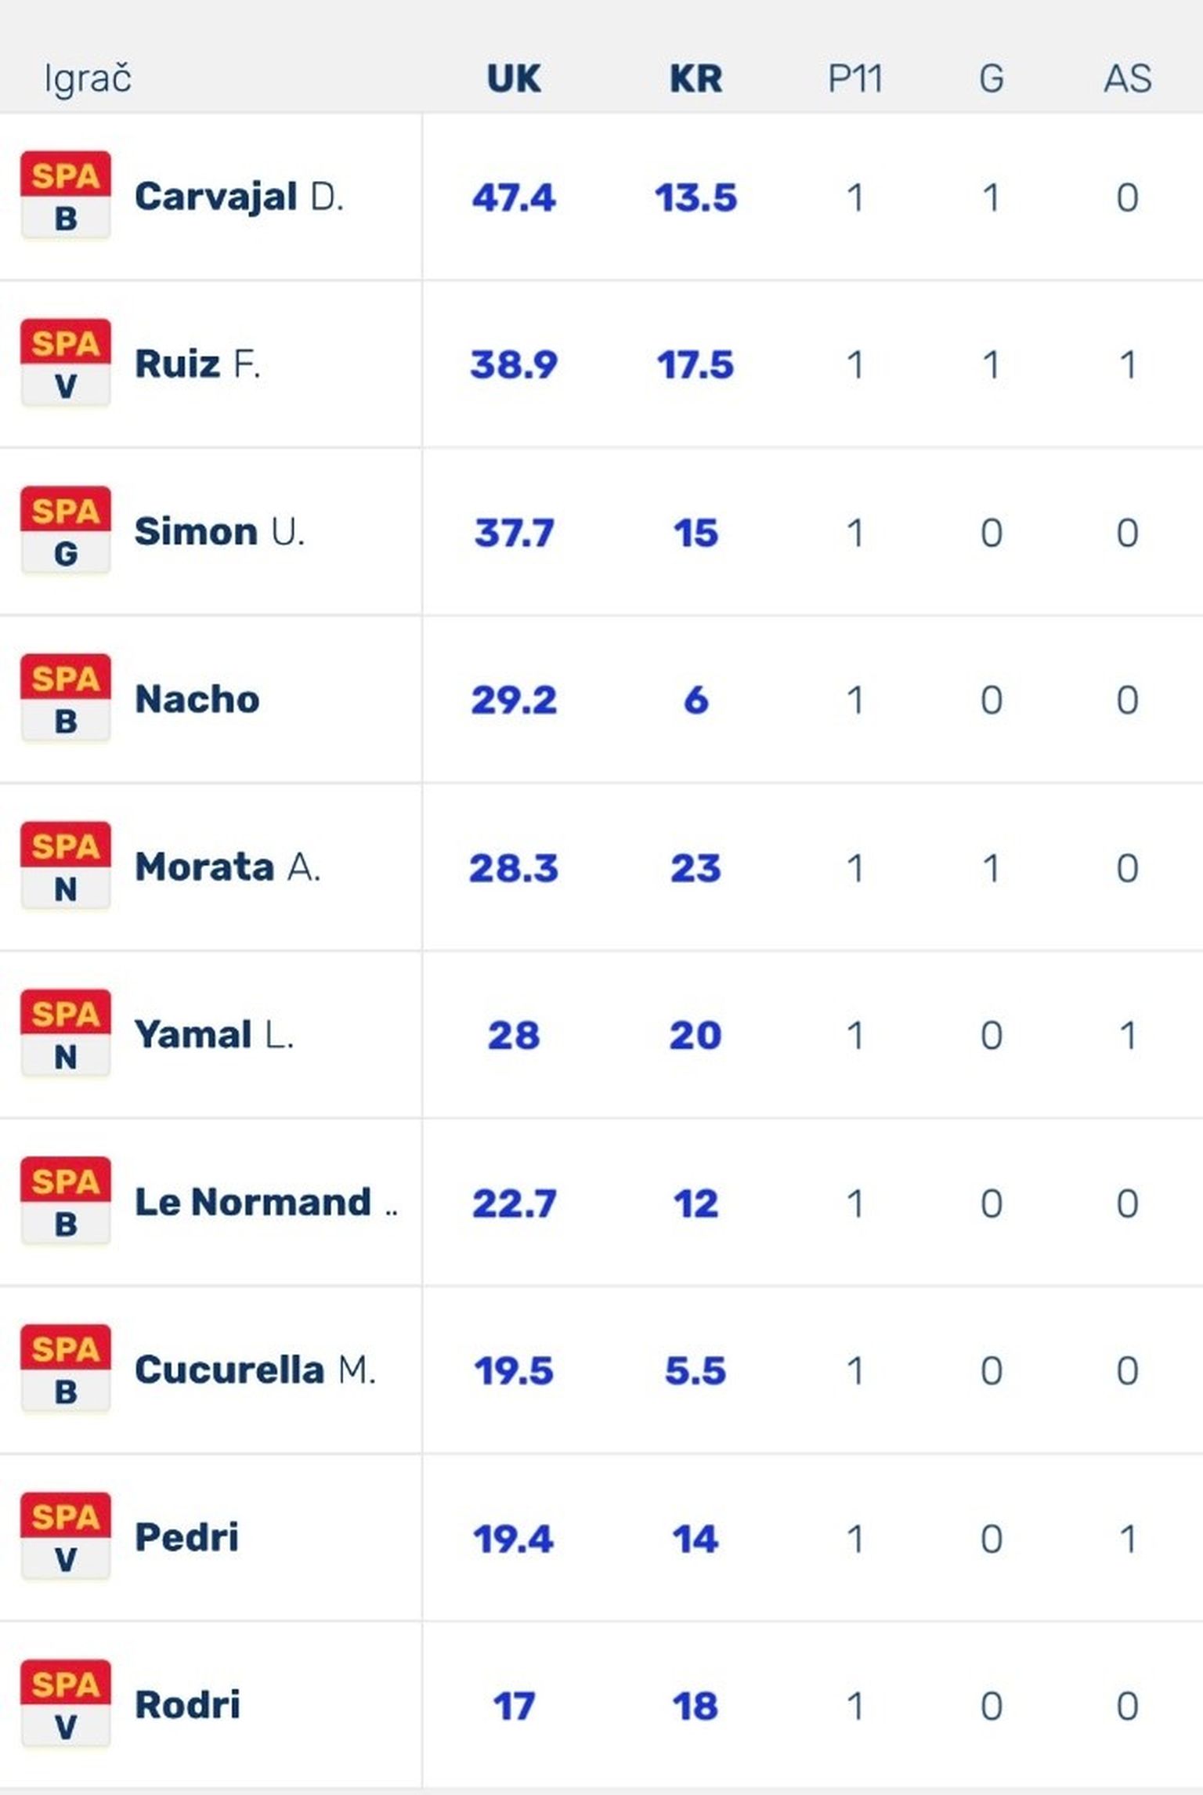Click Ruiz's KR value 17.5

(x=695, y=364)
